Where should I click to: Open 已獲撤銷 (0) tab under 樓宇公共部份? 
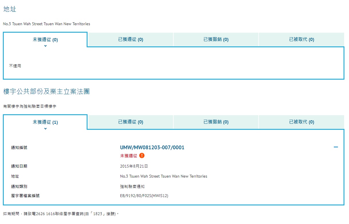point(216,122)
